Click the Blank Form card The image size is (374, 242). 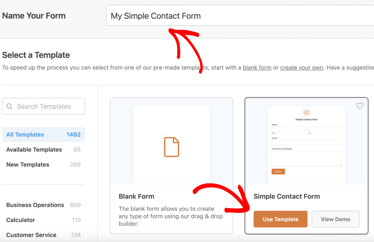(172, 164)
